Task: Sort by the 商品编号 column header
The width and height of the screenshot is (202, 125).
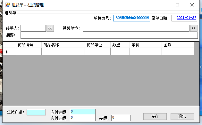Action: 29,45
